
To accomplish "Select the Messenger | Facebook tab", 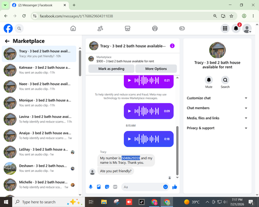I will [39, 5].
